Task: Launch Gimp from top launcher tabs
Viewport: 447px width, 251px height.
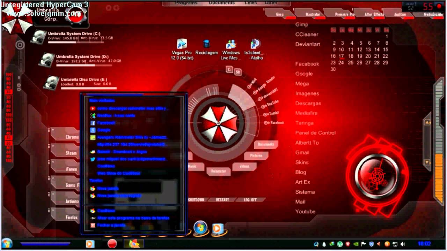Action: coord(280,14)
